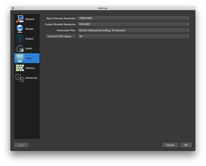This screenshot has width=206, height=166.
Task: Open the Downscale Filter selector arrows
Action: (x=187, y=30)
